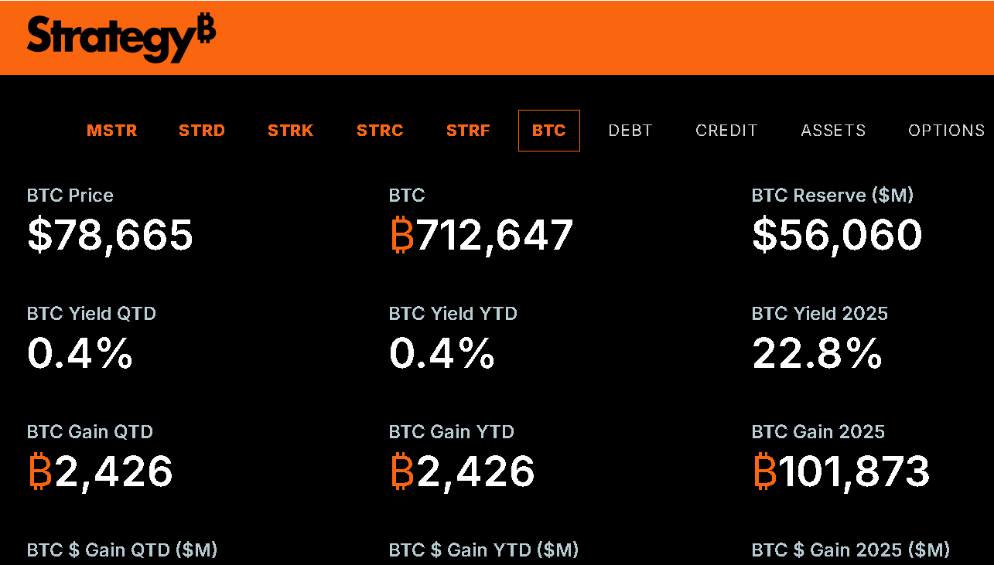The height and width of the screenshot is (565, 994).
Task: Navigate to the OPTIONS tab
Action: coord(946,131)
